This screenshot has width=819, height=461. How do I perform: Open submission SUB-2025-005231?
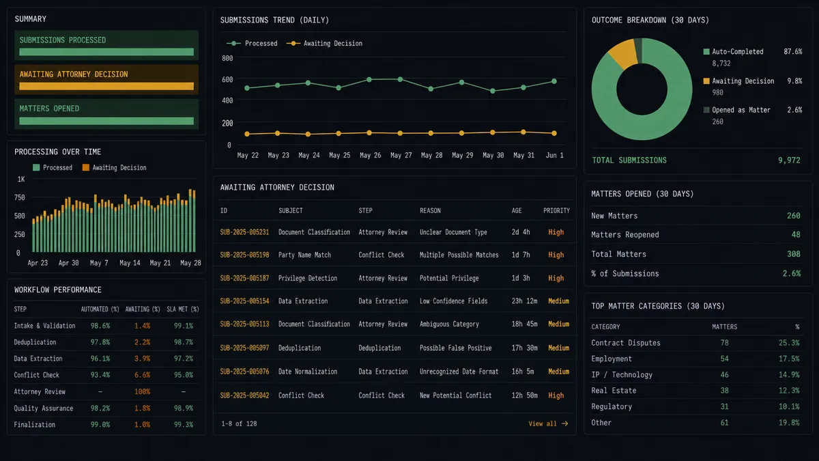(244, 232)
